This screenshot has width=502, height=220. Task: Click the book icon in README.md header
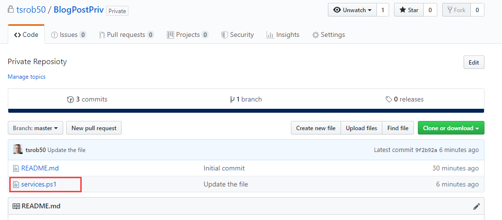(16, 206)
